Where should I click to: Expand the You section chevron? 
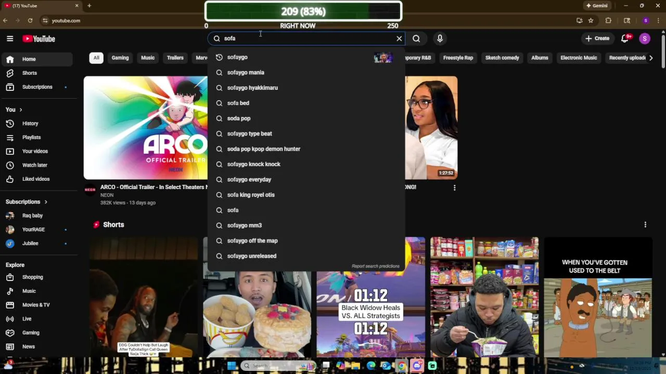(21, 110)
